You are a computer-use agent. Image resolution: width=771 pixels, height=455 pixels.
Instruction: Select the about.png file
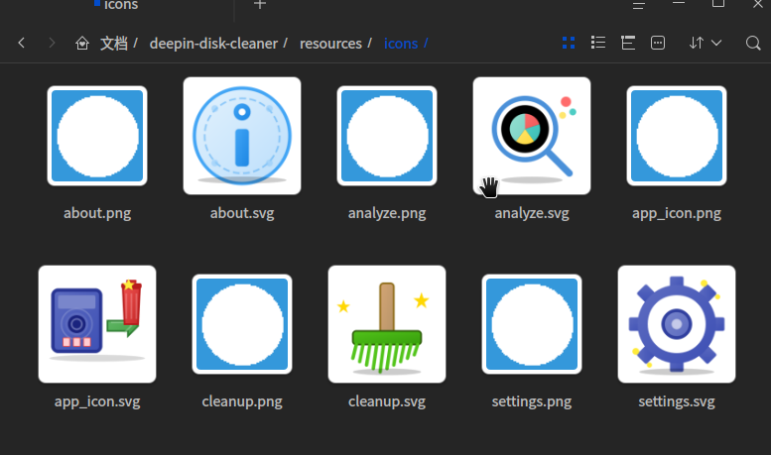(97, 136)
